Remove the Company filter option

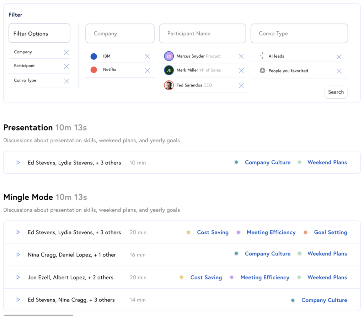[66, 52]
